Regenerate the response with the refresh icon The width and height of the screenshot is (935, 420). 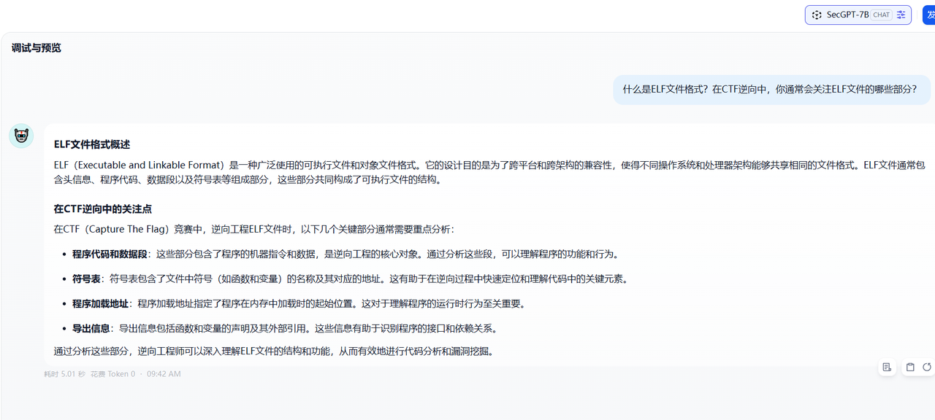pyautogui.click(x=927, y=367)
